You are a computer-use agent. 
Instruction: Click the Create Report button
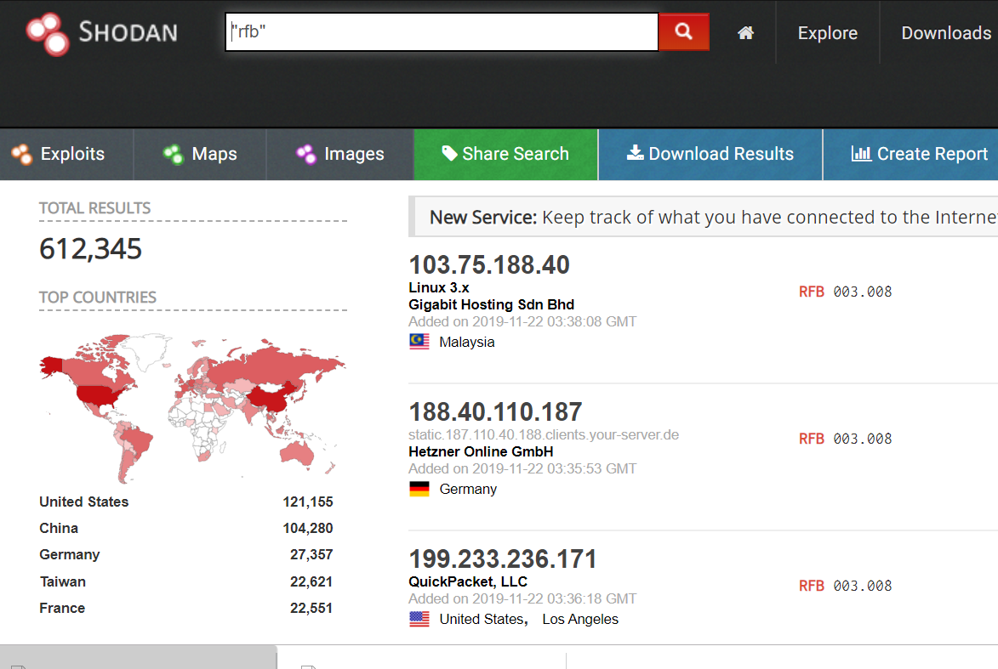[x=920, y=154]
